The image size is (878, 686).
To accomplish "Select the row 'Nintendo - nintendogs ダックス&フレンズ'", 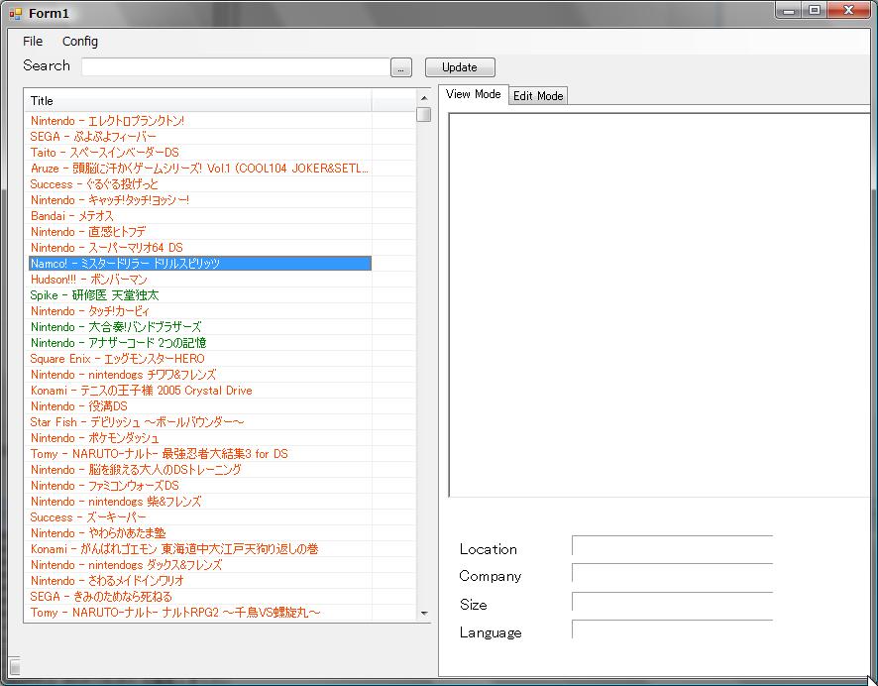I will (x=200, y=565).
